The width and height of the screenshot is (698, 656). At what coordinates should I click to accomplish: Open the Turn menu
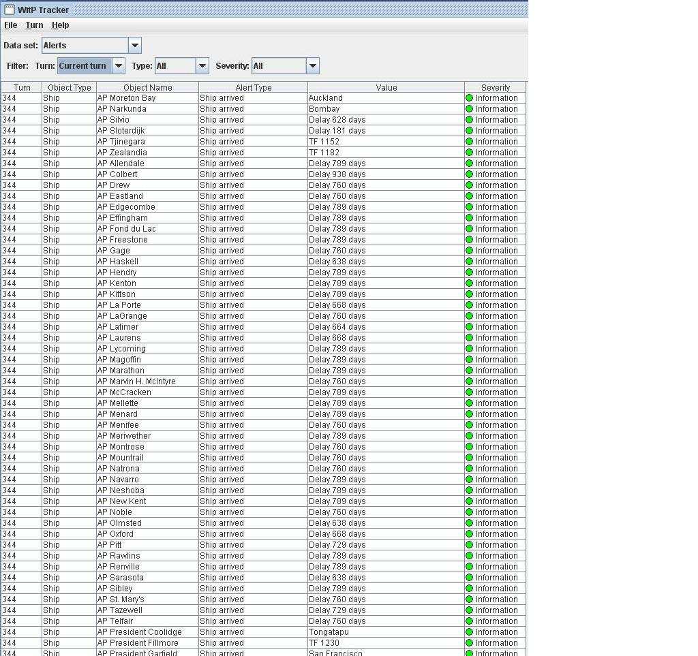34,25
